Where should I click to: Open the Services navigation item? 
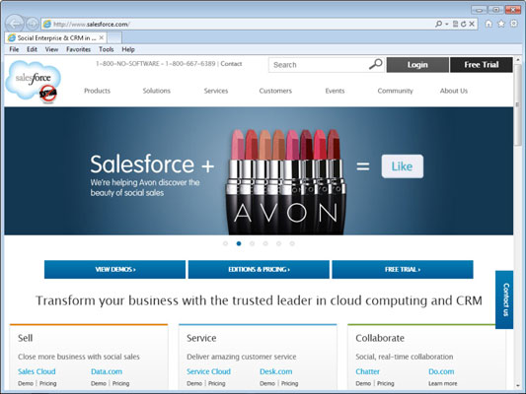click(216, 91)
